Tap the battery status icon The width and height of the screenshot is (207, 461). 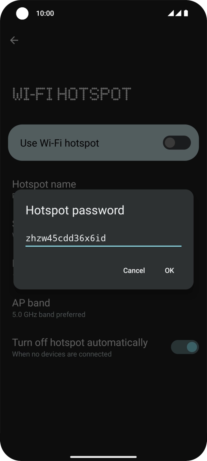pyautogui.click(x=186, y=13)
